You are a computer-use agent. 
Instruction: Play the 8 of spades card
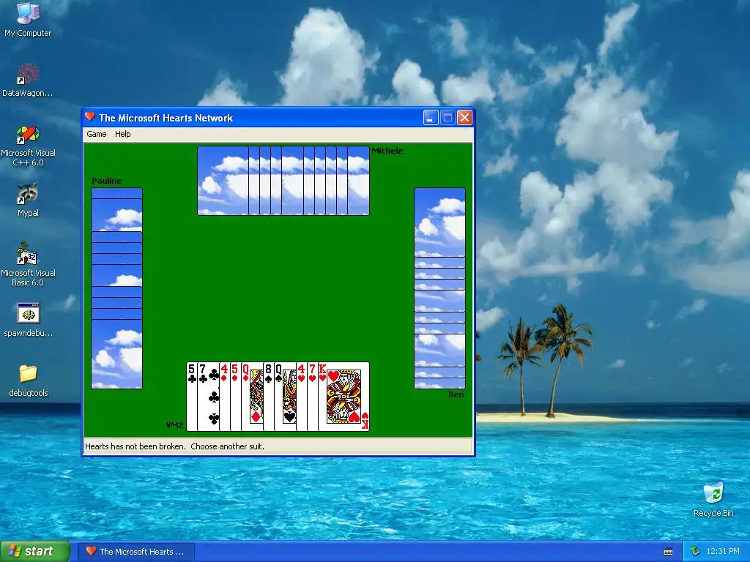tap(268, 397)
